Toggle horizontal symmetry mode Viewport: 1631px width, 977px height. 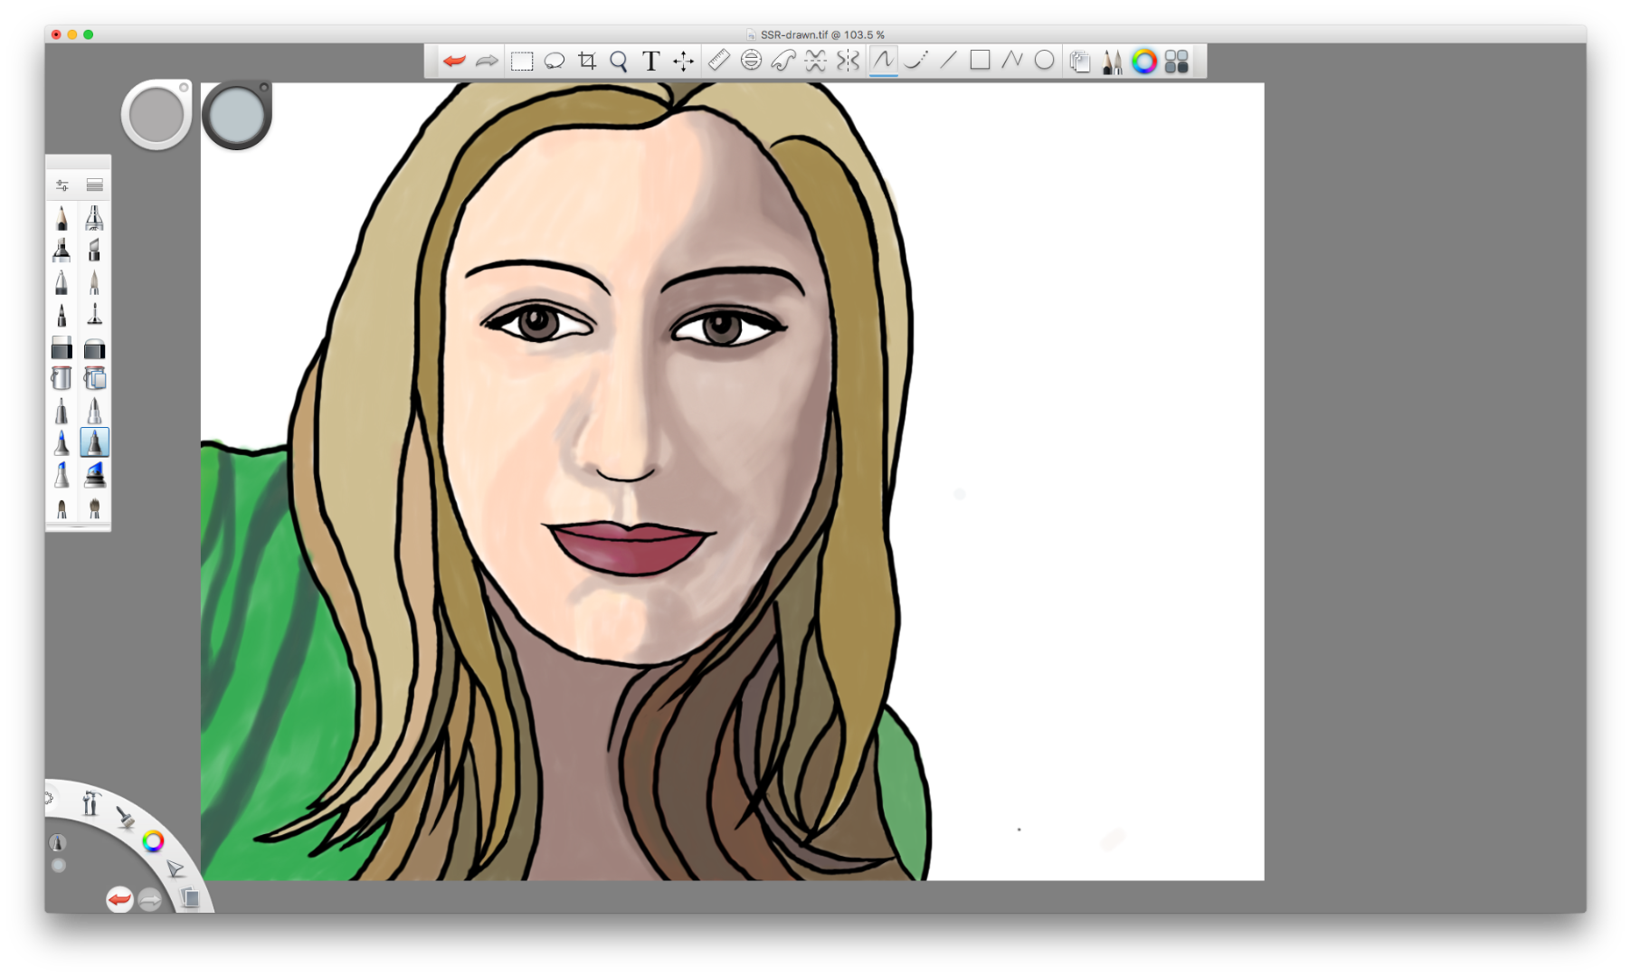816,61
